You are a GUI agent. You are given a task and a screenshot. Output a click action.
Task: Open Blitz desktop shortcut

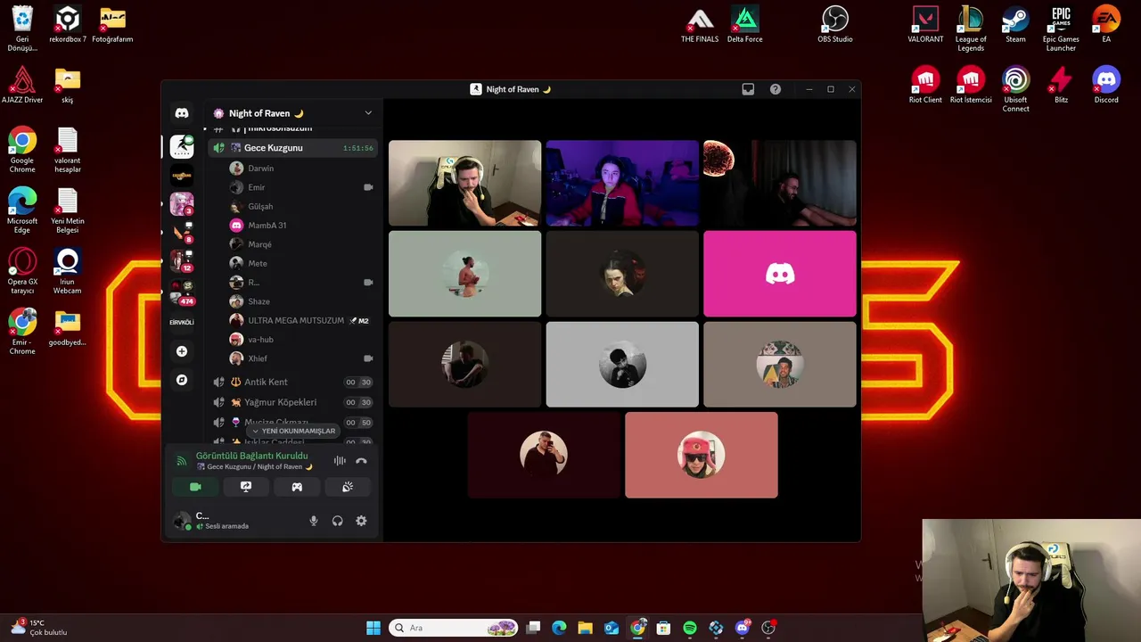click(x=1061, y=85)
